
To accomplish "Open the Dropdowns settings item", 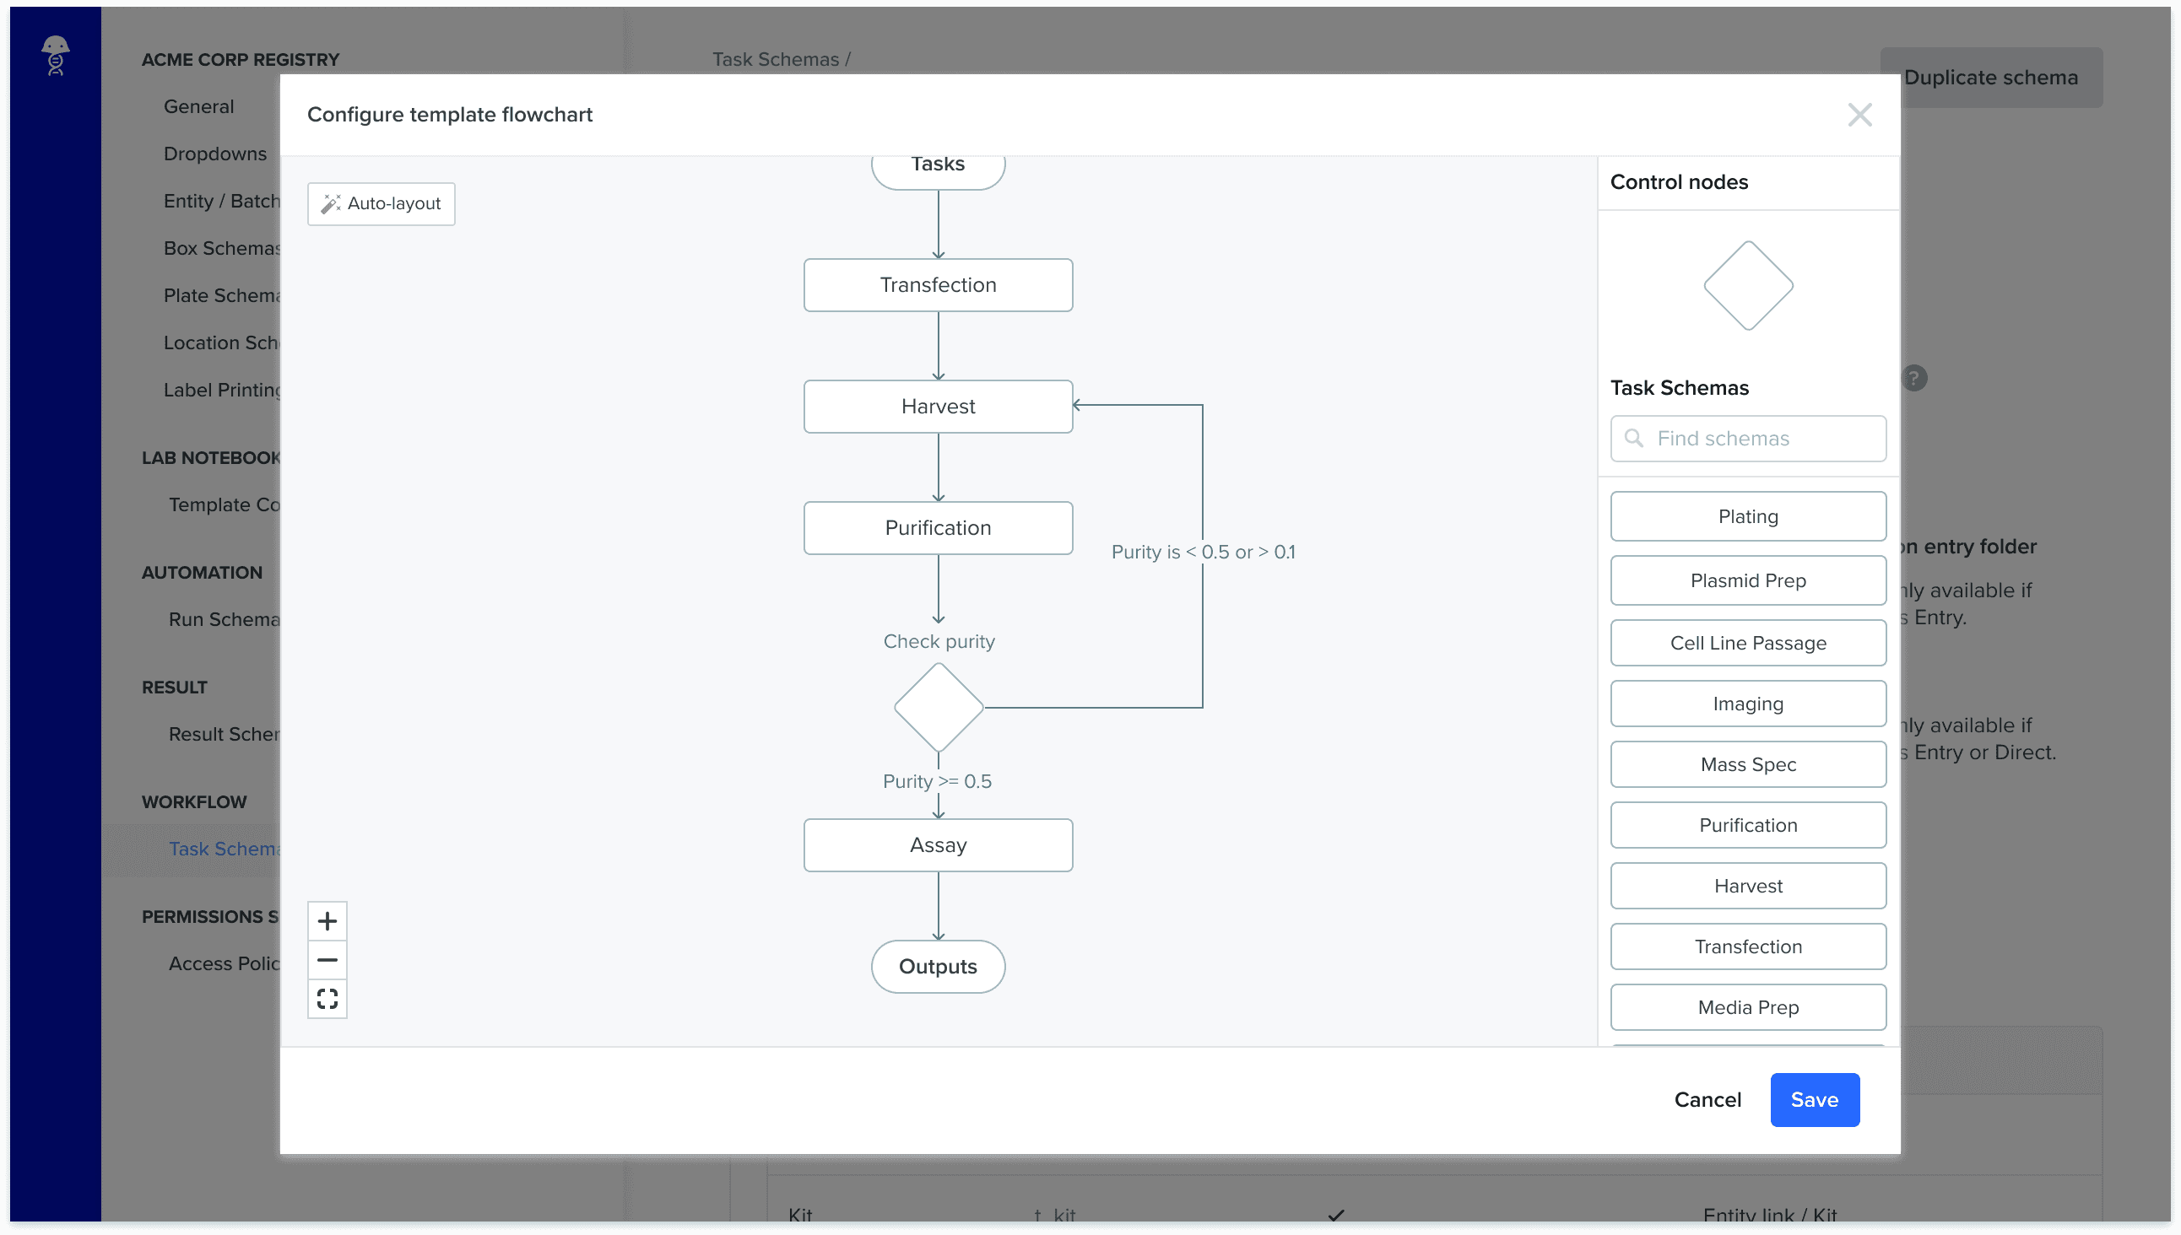I will click(x=214, y=154).
